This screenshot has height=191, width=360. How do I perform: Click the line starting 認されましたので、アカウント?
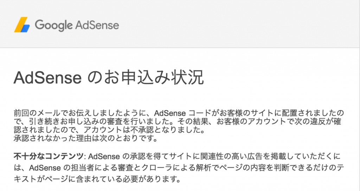[x=109, y=130]
